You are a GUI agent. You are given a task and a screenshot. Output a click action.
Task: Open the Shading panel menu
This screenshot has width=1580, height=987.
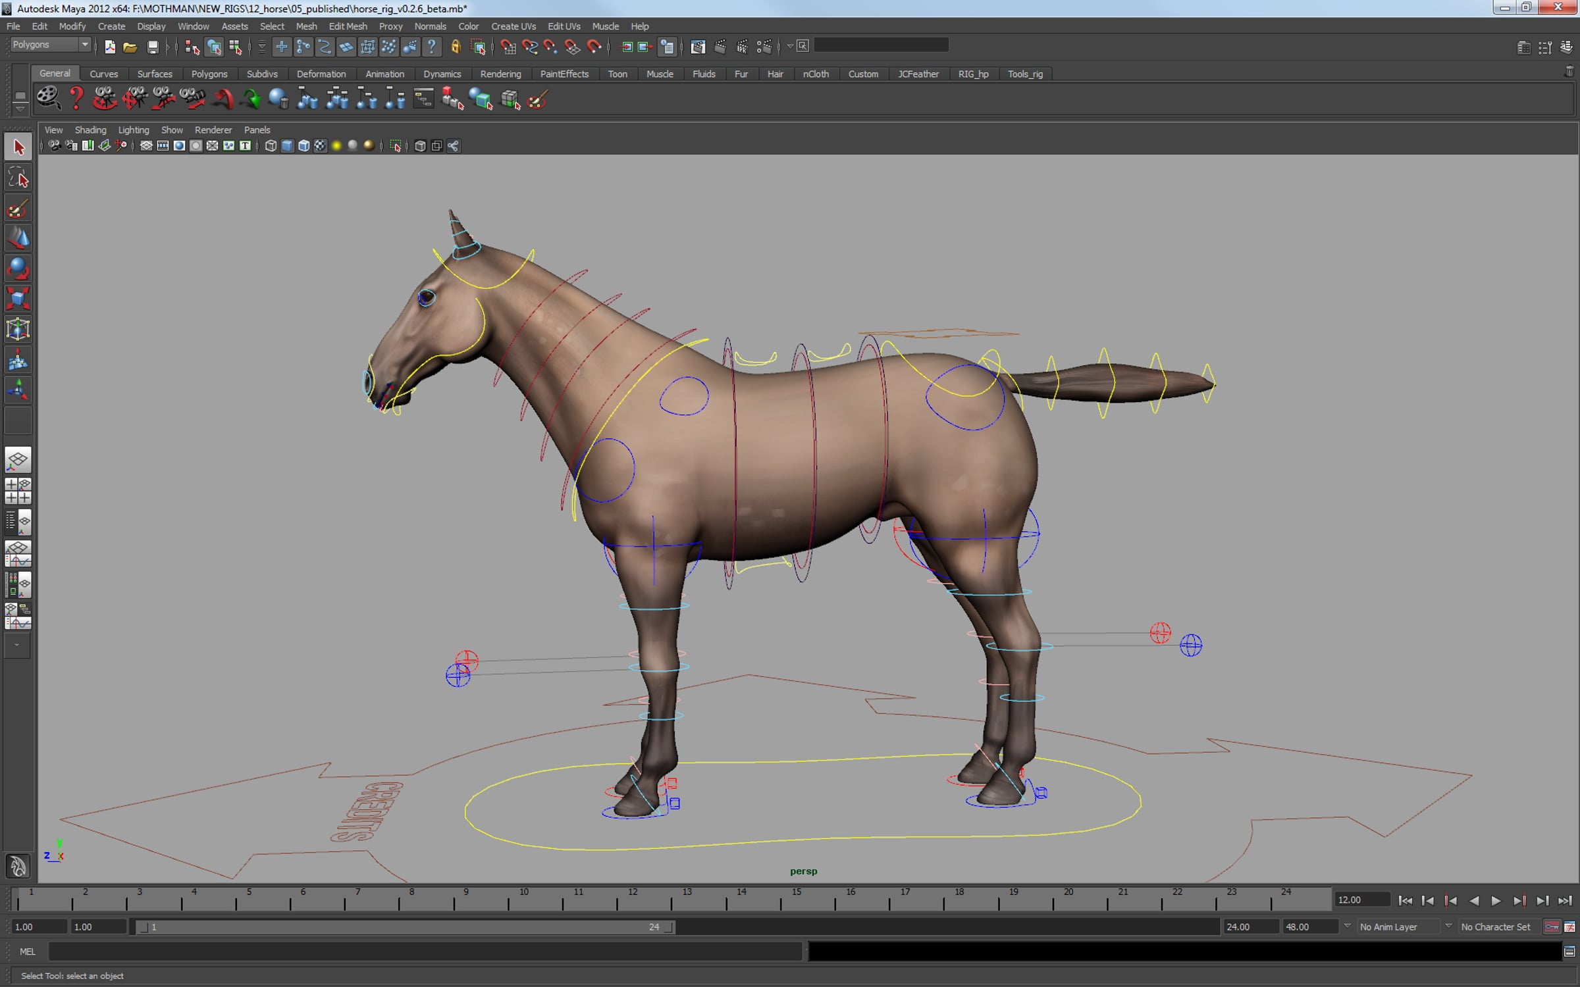(x=90, y=130)
